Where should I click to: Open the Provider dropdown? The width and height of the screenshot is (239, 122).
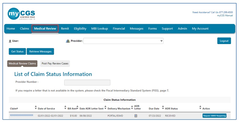coord(123,41)
